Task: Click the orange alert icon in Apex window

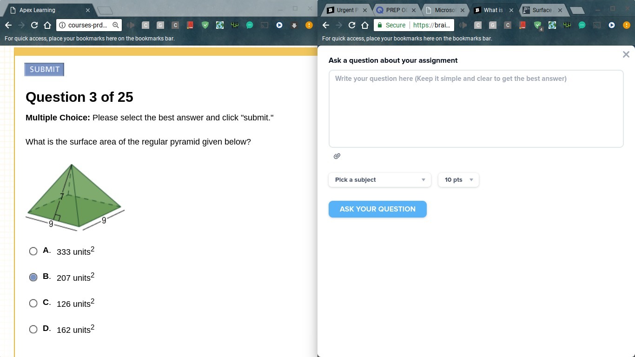Action: pyautogui.click(x=309, y=25)
